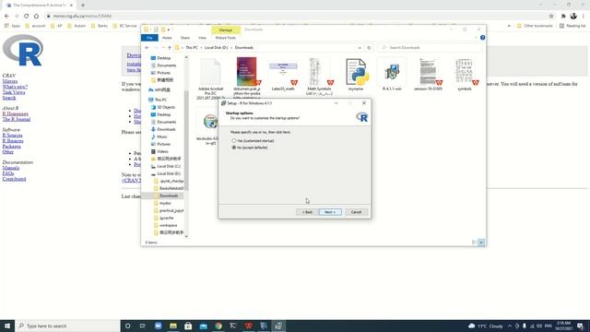
Task: Open Chrome from the taskbar
Action: click(218, 326)
